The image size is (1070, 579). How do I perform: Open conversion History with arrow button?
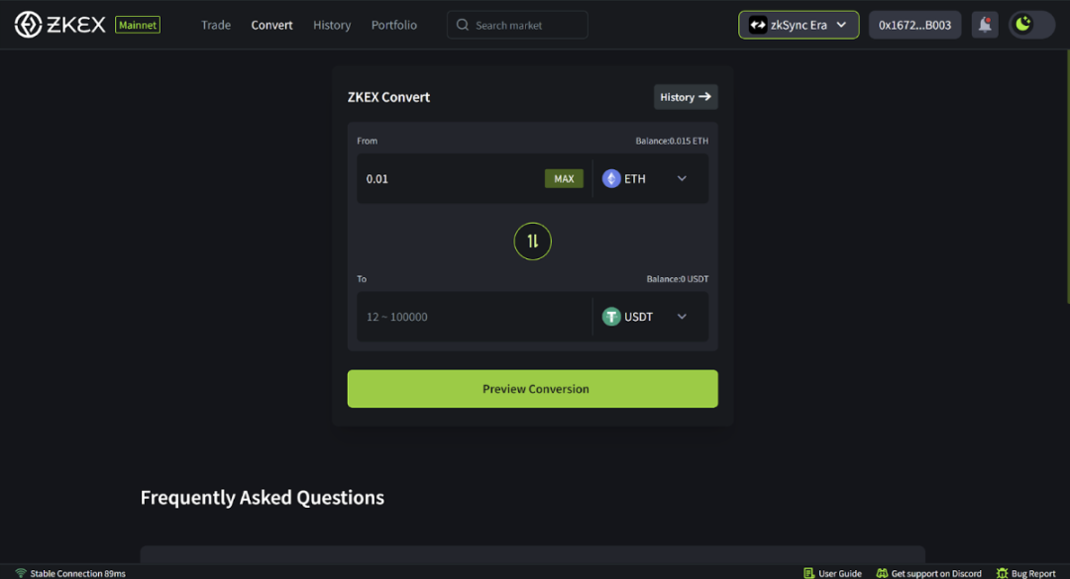click(x=686, y=97)
